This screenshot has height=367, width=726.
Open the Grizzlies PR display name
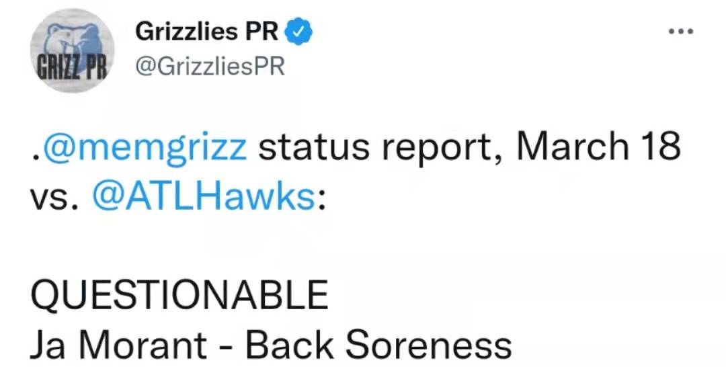pyautogui.click(x=207, y=32)
